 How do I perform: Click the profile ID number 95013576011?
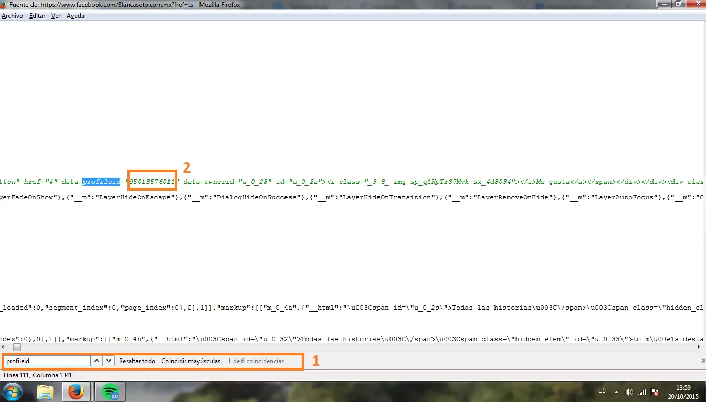pyautogui.click(x=152, y=182)
